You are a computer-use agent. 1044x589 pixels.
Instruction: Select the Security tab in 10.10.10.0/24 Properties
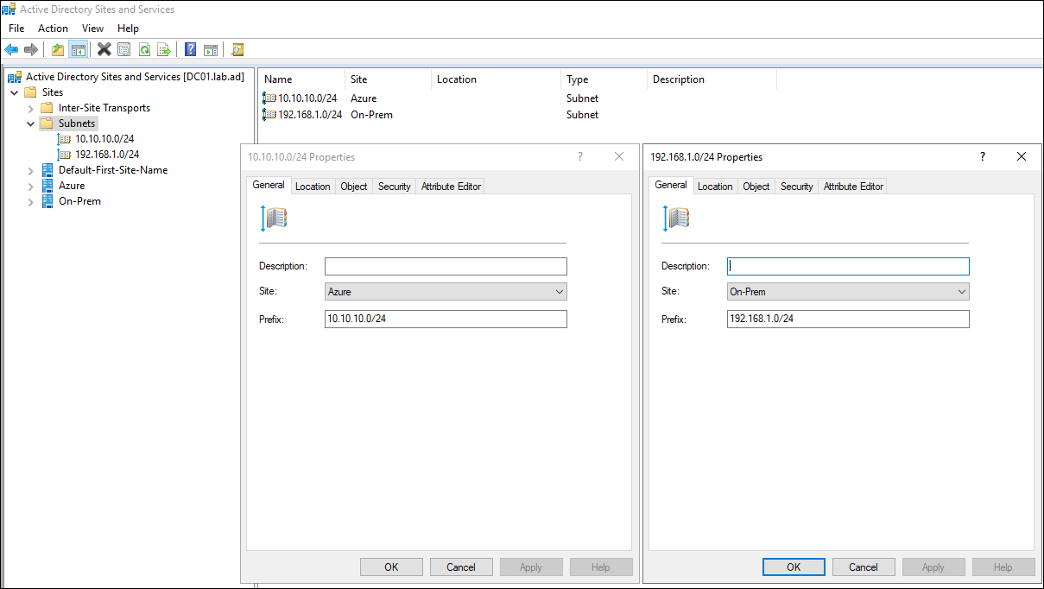coord(394,186)
